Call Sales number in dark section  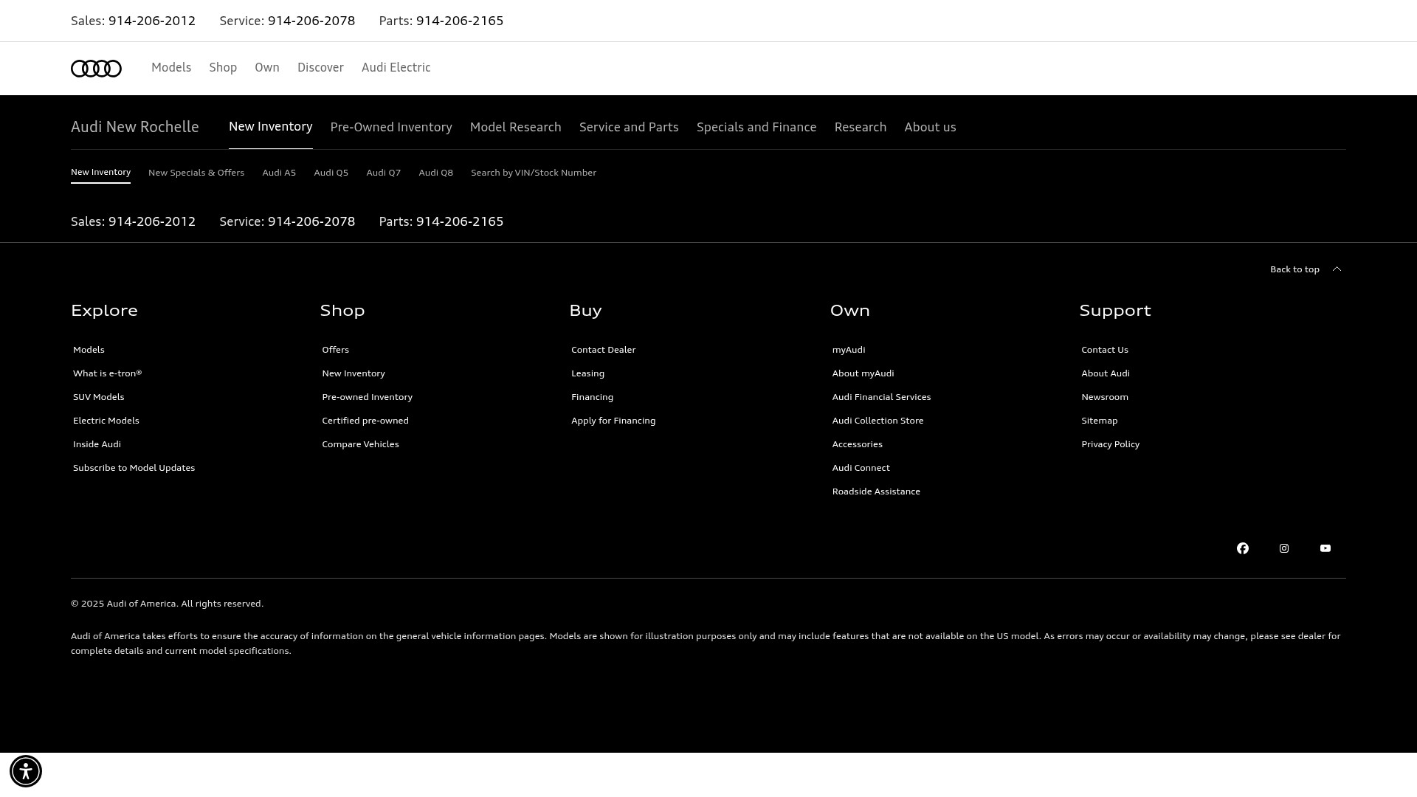(x=152, y=221)
